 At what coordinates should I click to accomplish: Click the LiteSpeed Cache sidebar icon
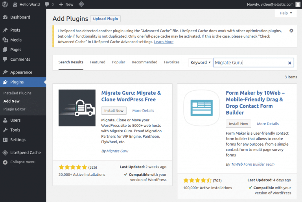click(5, 153)
